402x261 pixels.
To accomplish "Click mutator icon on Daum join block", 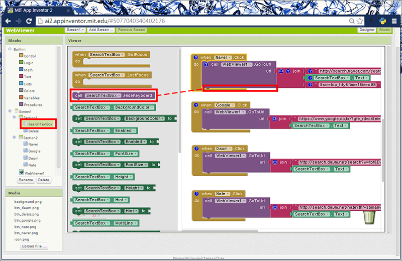I will click(275, 162).
